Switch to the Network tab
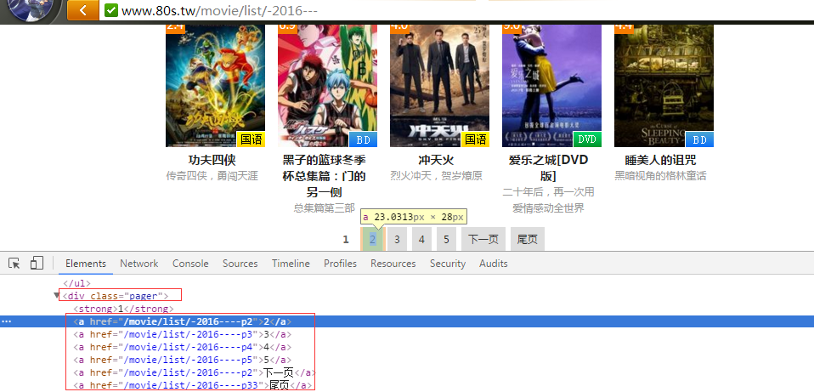The width and height of the screenshot is (814, 392). coord(139,264)
